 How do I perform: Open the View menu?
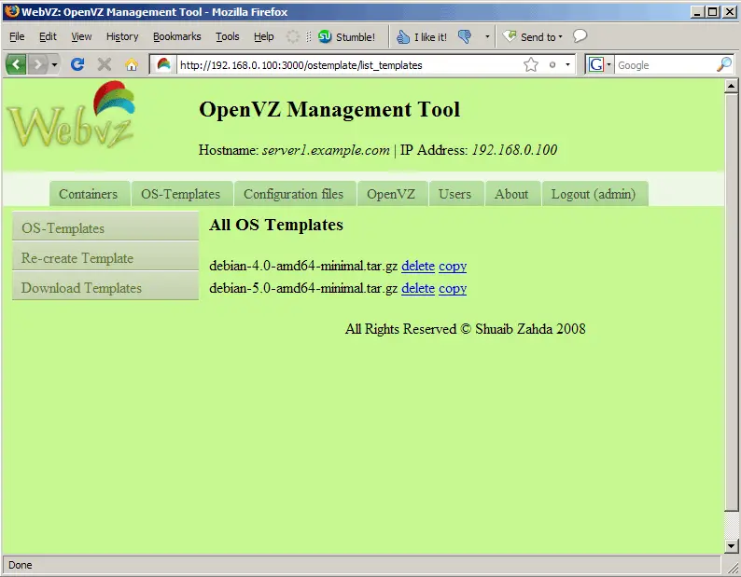pos(81,36)
